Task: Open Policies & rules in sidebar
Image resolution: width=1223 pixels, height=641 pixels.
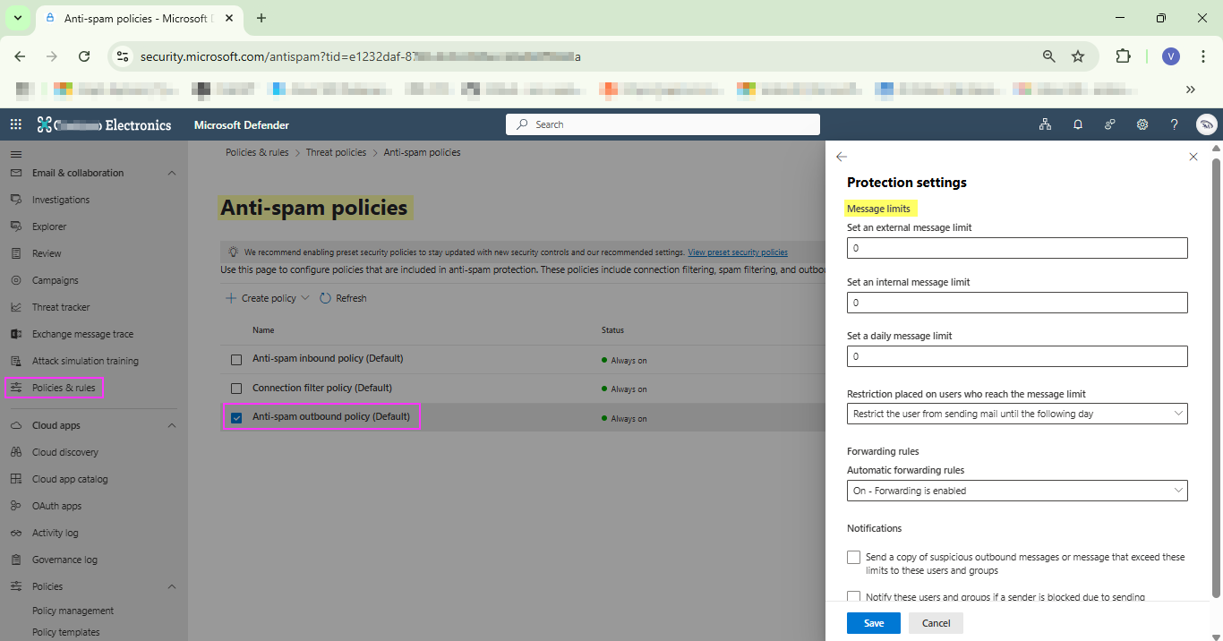Action: pyautogui.click(x=64, y=388)
